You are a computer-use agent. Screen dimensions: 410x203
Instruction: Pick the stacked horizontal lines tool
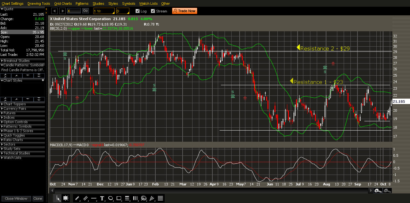click(160, 198)
